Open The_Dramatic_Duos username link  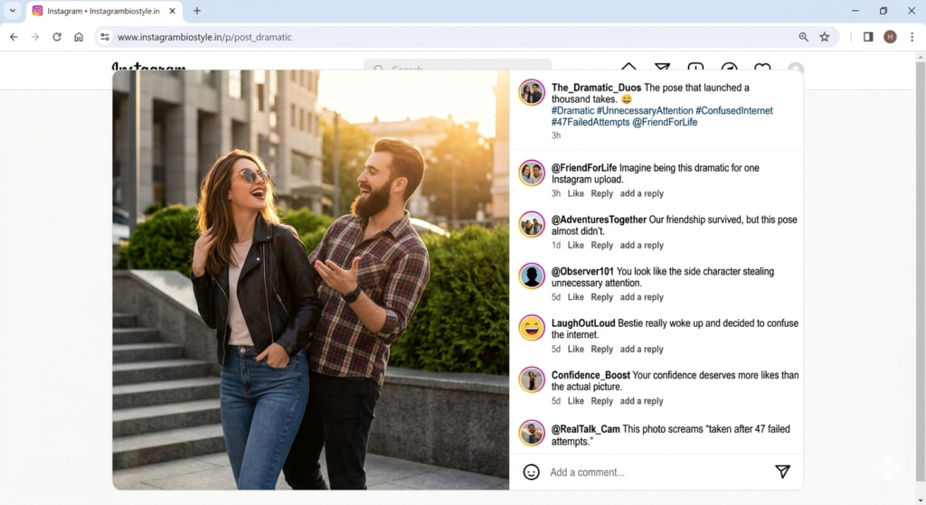point(596,88)
